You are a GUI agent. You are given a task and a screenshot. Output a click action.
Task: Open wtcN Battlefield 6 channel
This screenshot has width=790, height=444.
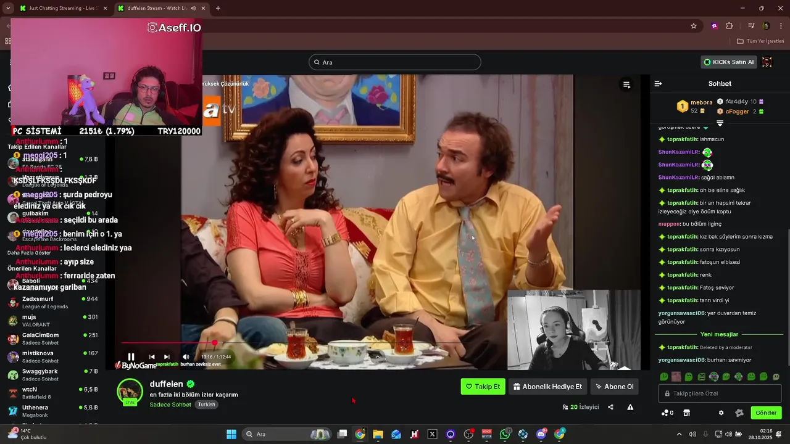coord(52,393)
